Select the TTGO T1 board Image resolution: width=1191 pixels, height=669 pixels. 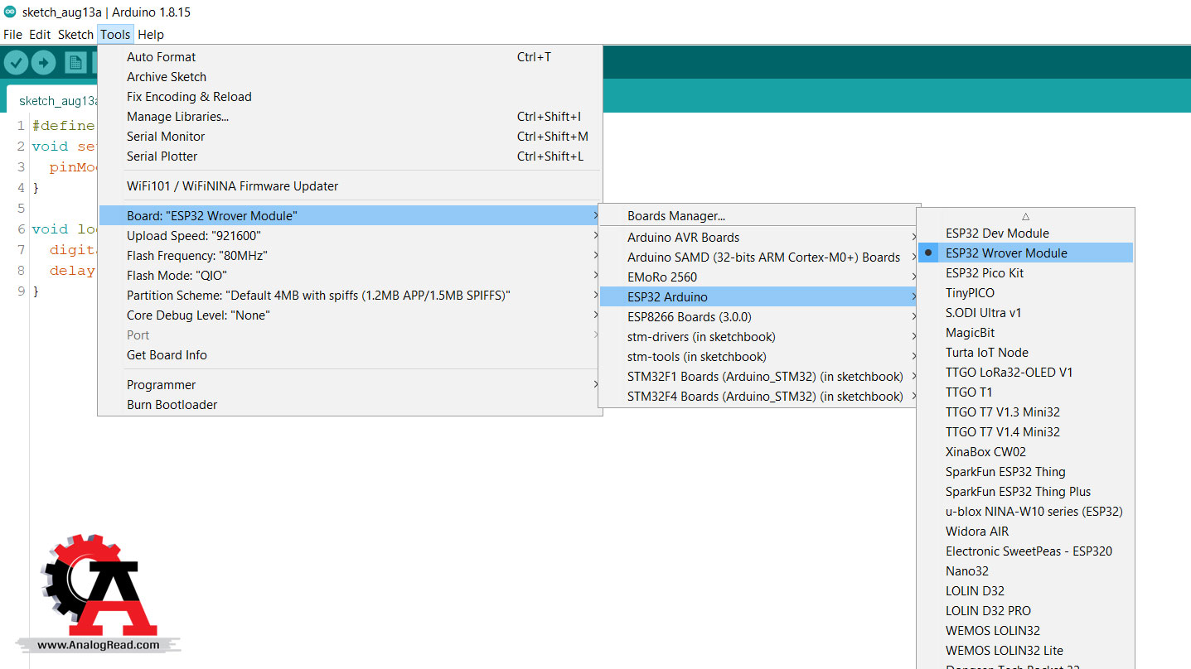[1025, 392]
